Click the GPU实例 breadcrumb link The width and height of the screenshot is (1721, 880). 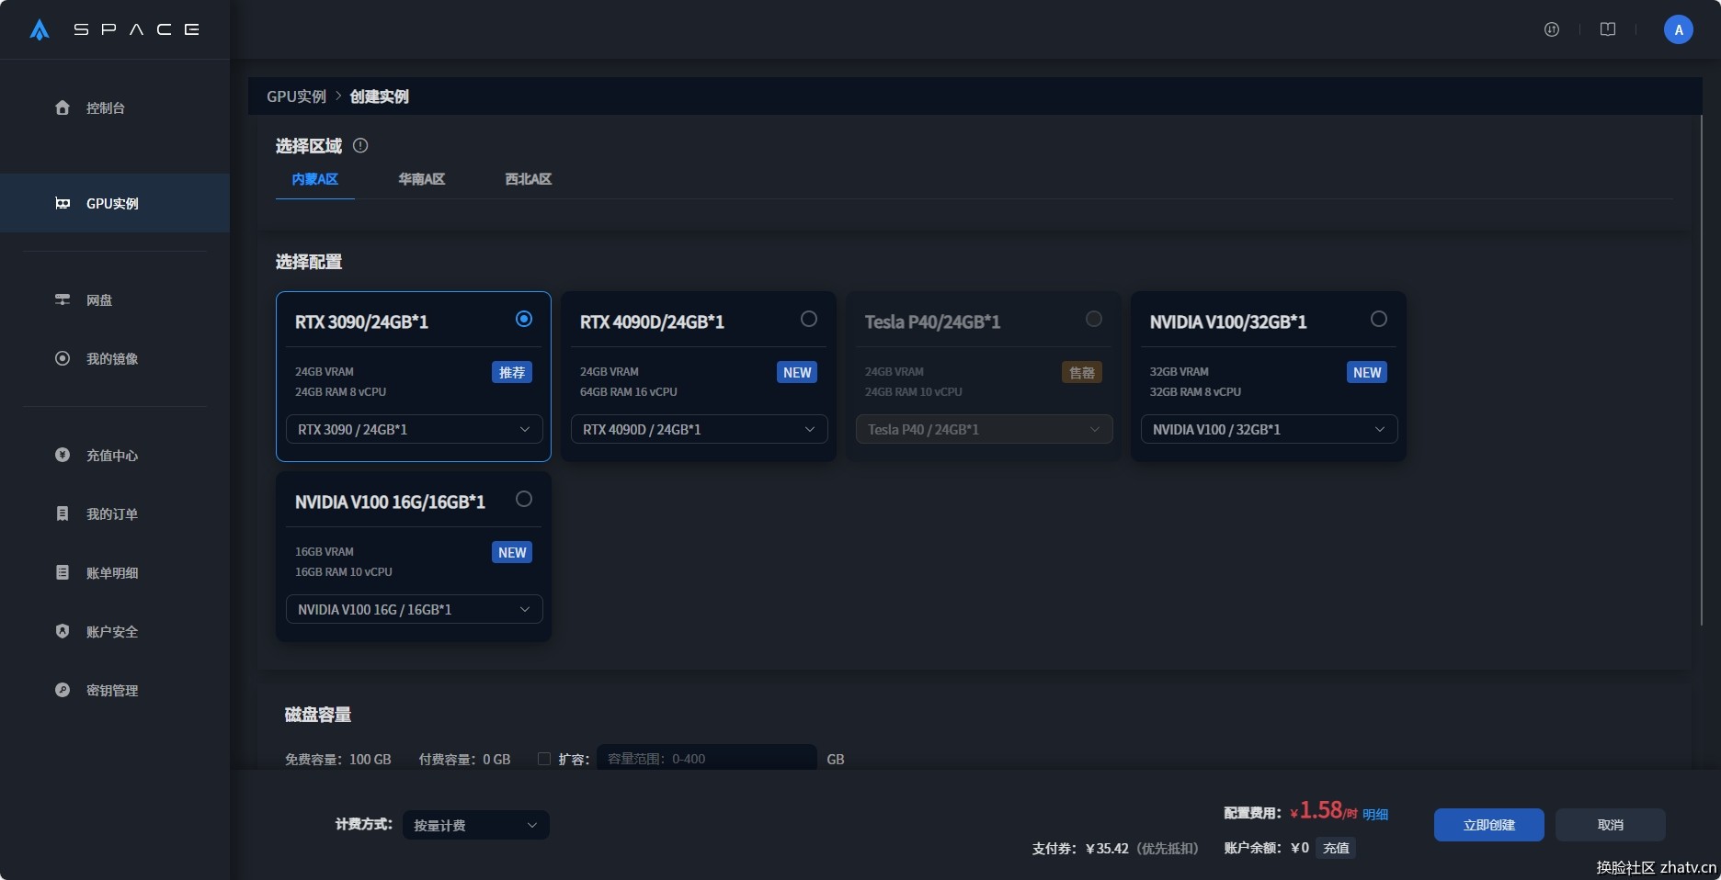(296, 96)
